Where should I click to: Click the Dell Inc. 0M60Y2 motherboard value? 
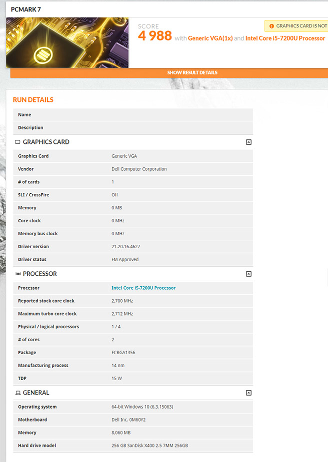click(x=128, y=420)
